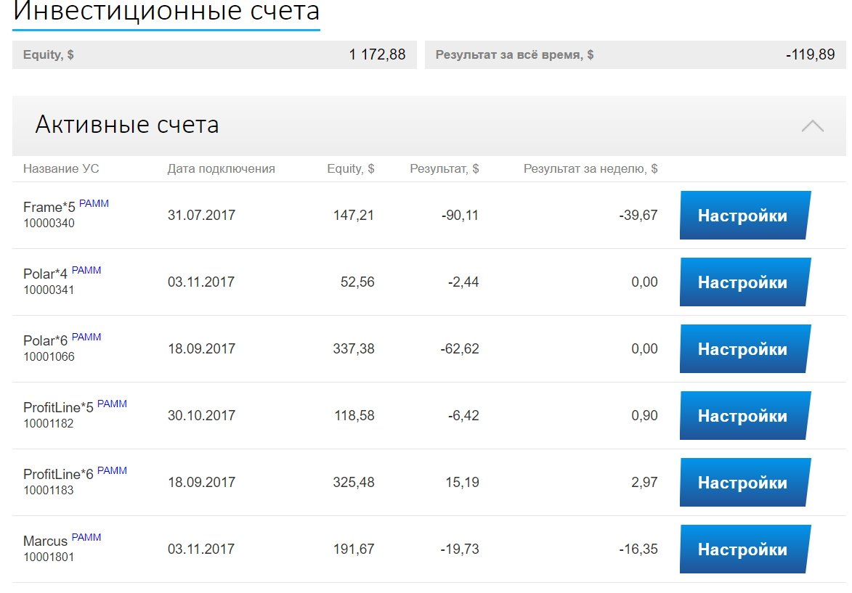Open Настройки for Polar*4 account
This screenshot has height=593, width=852.
coord(744,282)
